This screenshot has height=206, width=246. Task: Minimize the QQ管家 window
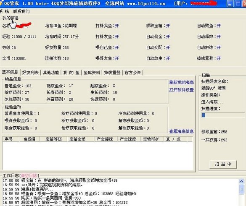230,4
